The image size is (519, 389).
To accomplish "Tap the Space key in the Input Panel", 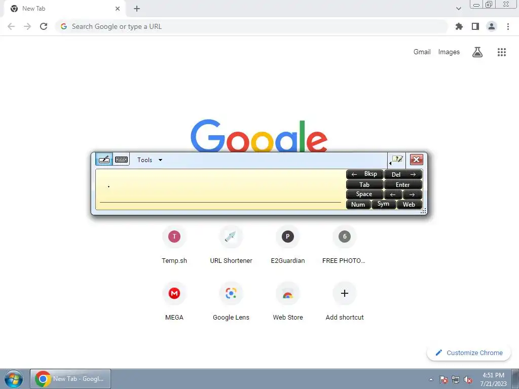I will [364, 194].
